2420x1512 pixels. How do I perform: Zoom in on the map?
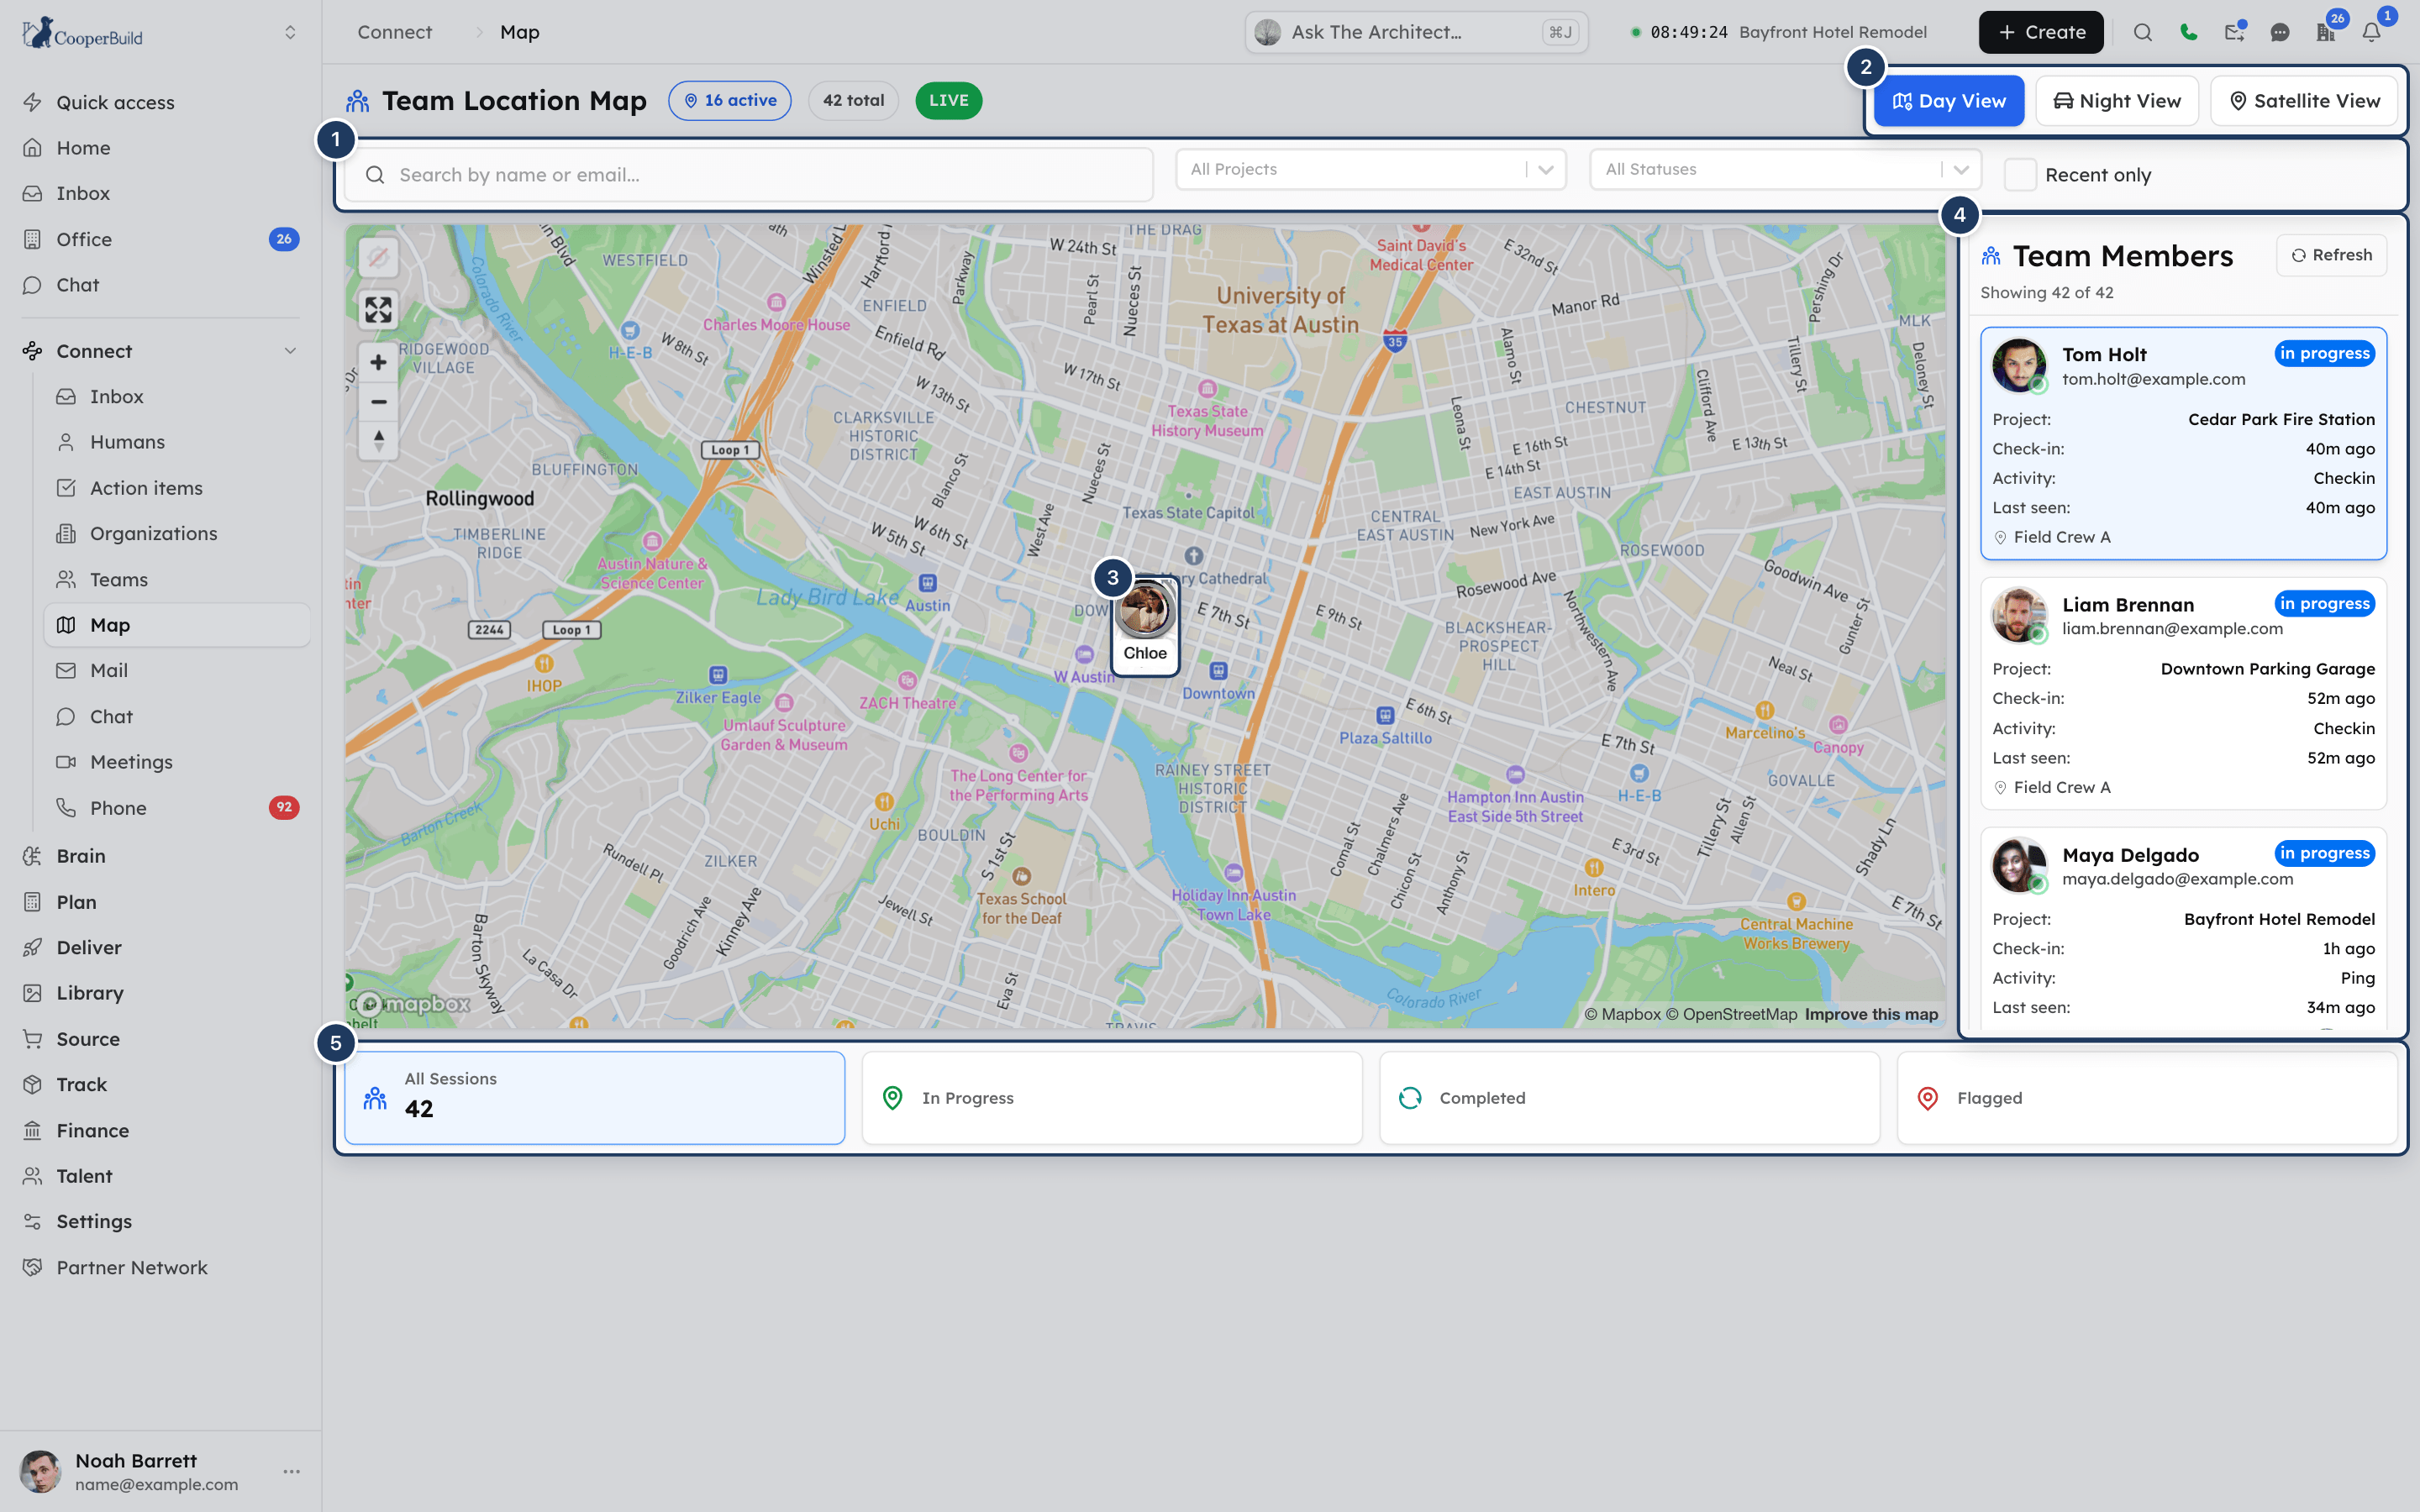coord(378,362)
